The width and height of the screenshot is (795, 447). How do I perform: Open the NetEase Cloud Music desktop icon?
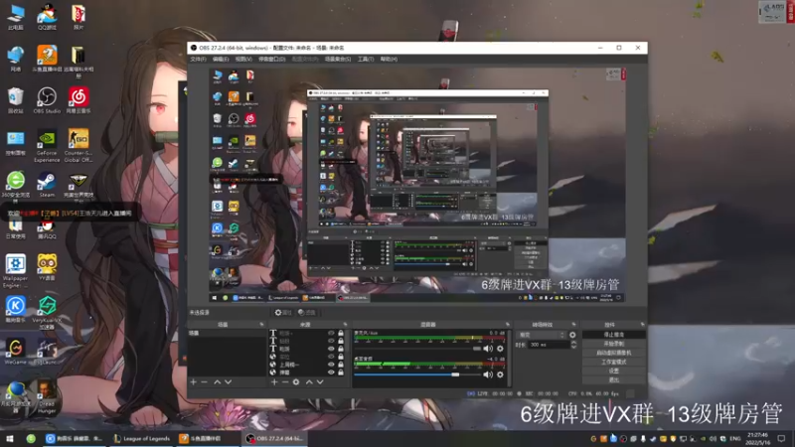(x=79, y=100)
